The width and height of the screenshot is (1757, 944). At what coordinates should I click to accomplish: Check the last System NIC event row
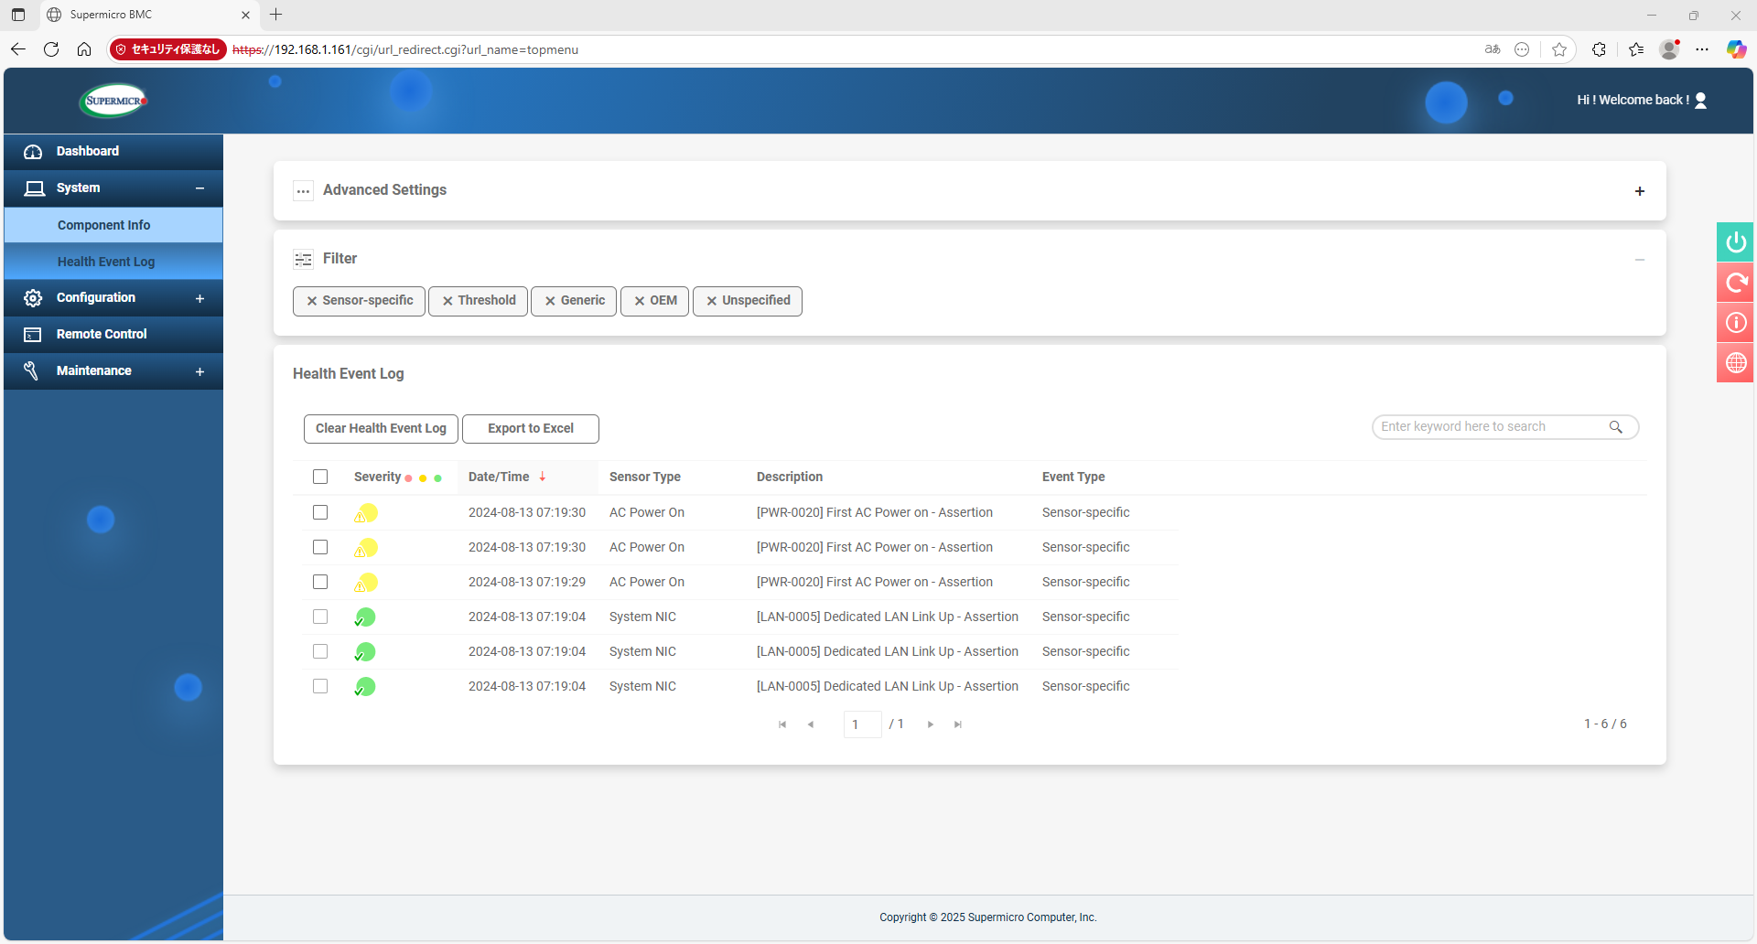coord(320,686)
